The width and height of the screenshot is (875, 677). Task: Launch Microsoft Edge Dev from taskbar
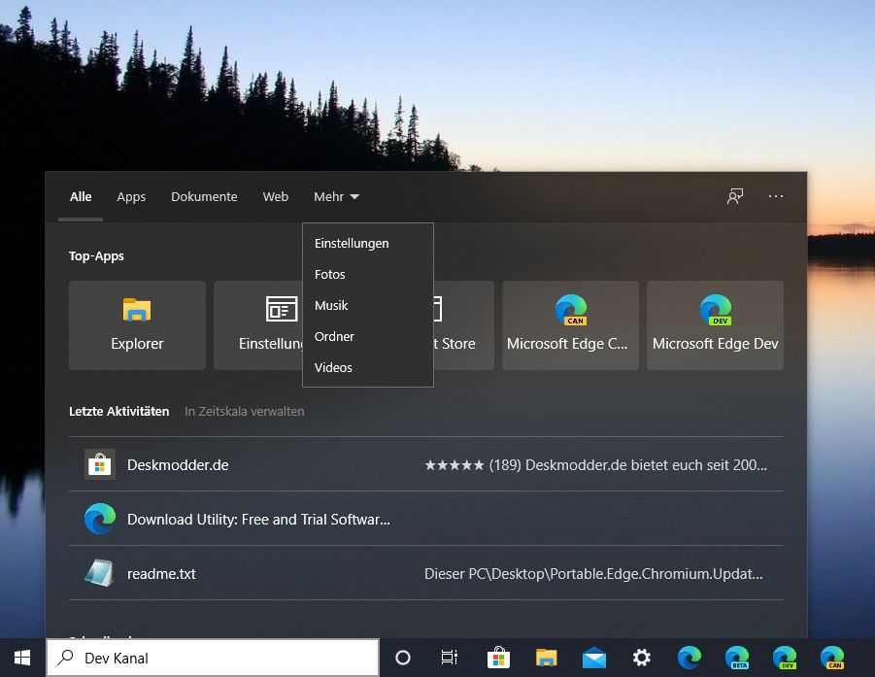pyautogui.click(x=785, y=658)
